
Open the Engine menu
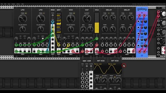click(x=13, y=4)
